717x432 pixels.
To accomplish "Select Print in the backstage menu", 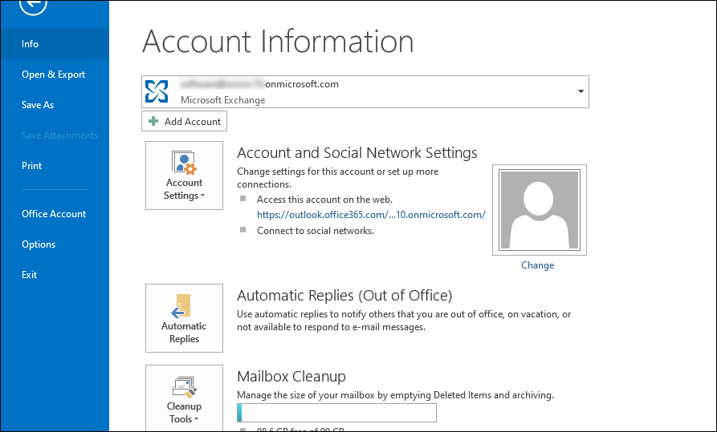I will pos(55,166).
